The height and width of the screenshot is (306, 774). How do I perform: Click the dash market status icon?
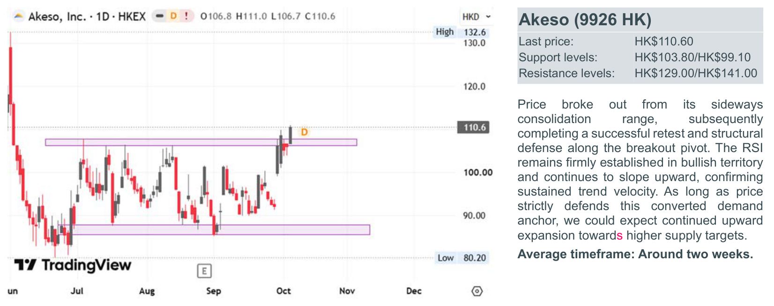tap(160, 16)
